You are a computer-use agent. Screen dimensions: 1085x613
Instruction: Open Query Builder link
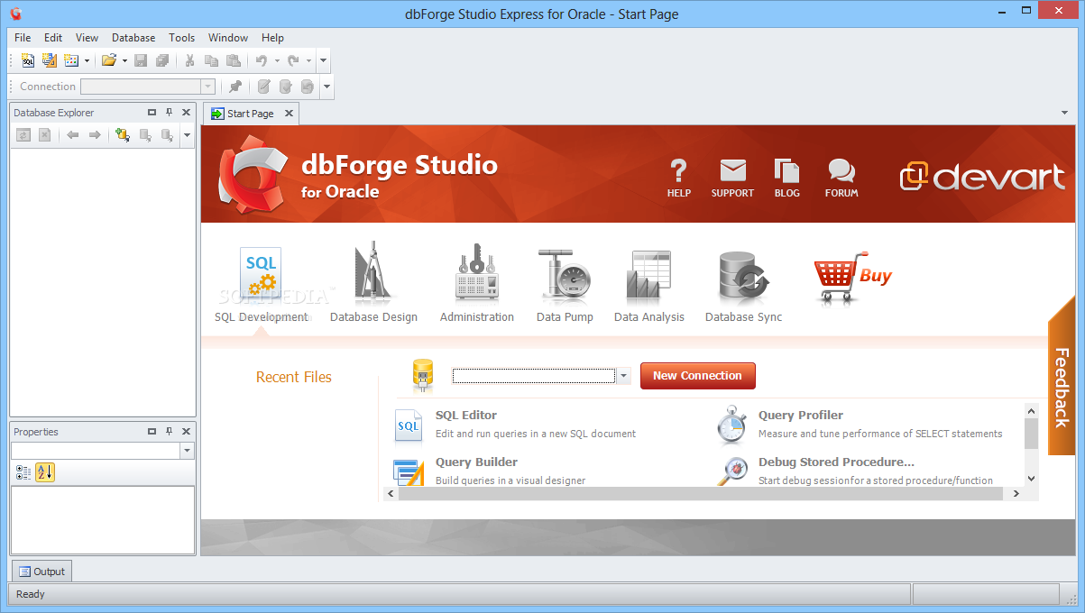[x=476, y=462]
